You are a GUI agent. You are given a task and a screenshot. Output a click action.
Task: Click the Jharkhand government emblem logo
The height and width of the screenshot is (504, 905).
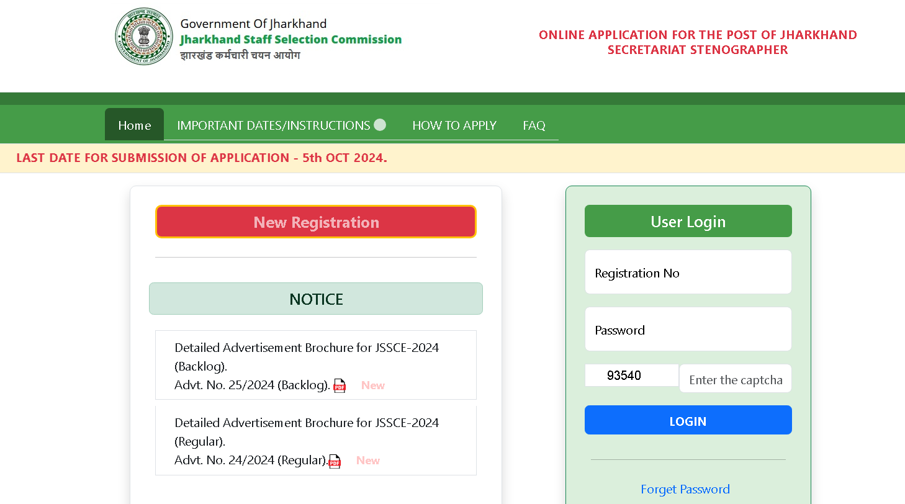coord(143,37)
